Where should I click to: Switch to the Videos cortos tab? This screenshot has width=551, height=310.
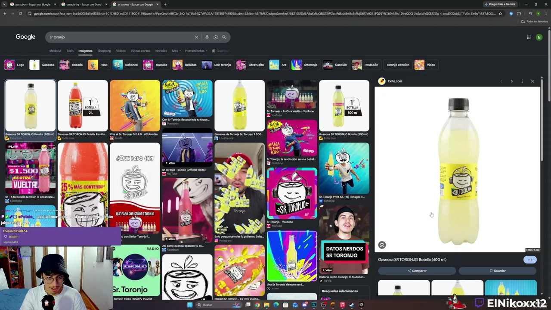click(140, 51)
